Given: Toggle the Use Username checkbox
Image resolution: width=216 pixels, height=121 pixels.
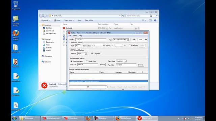Looking at the screenshot, I should [x=71, y=61].
